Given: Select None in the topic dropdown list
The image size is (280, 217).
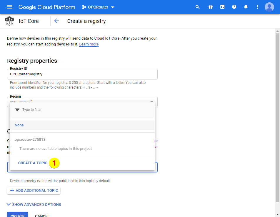Looking at the screenshot, I should click(x=19, y=125).
